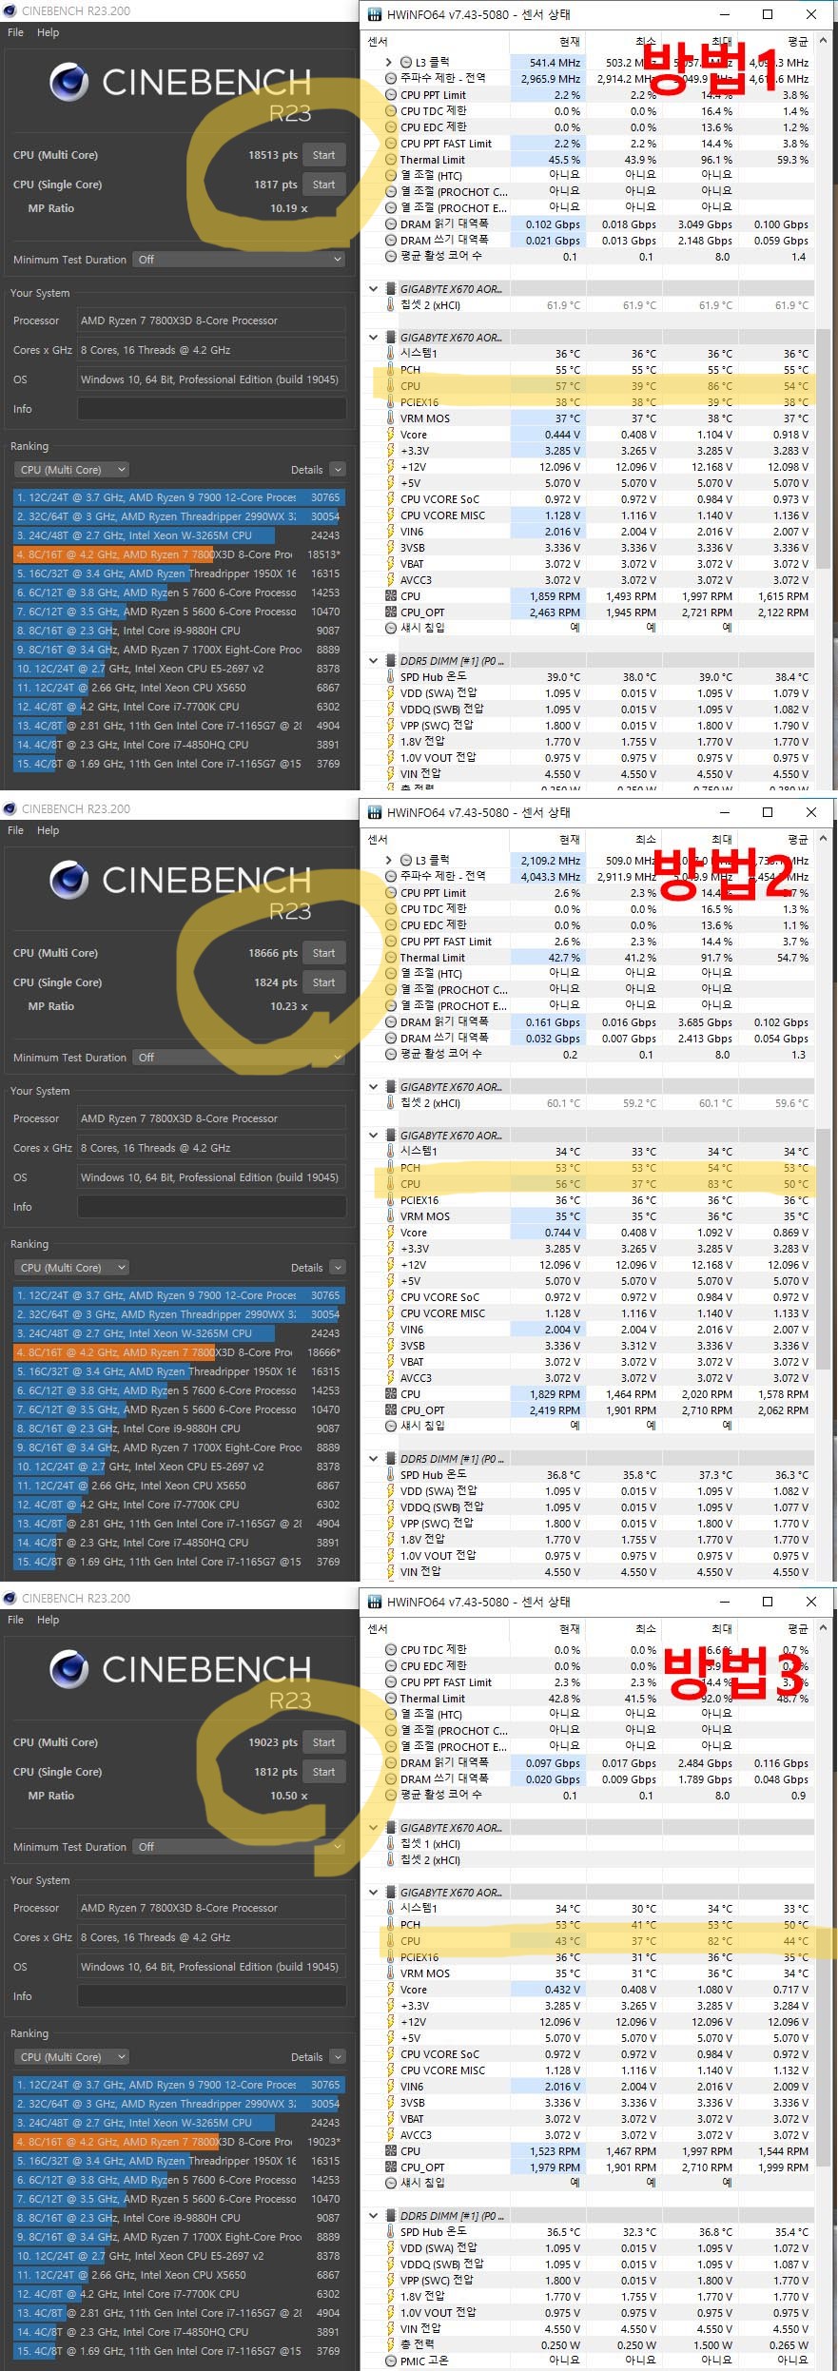Select ranking row with score 19023*
The width and height of the screenshot is (838, 2371).
pyautogui.click(x=179, y=2142)
